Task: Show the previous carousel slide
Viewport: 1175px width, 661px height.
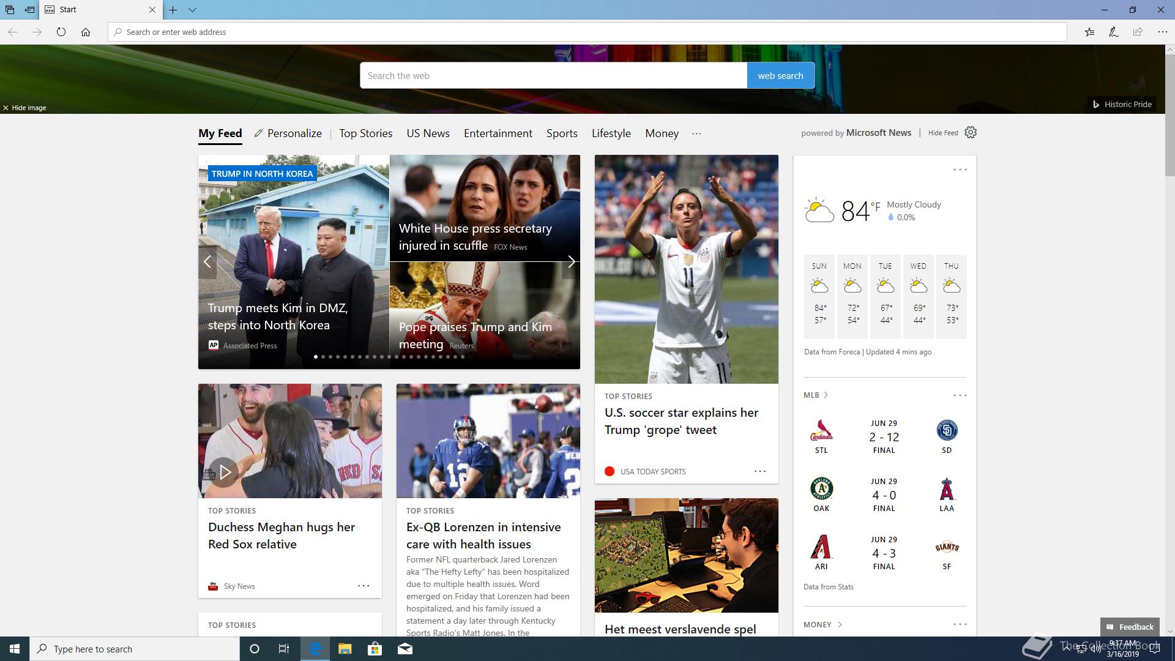Action: pyautogui.click(x=207, y=262)
